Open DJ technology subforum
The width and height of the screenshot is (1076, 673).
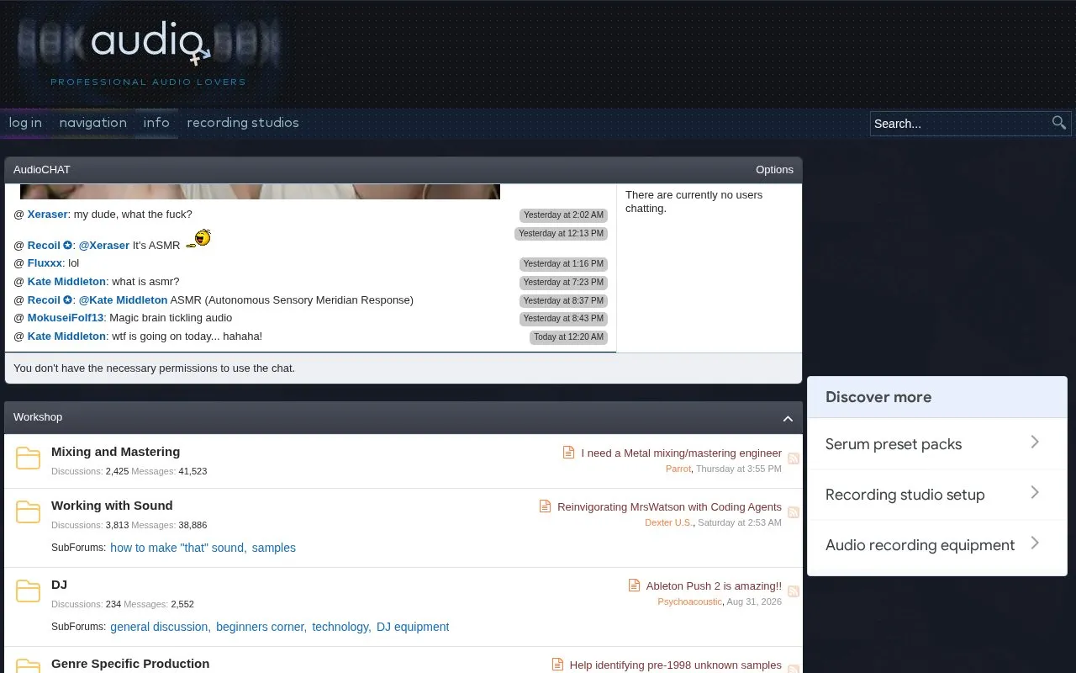pos(341,627)
